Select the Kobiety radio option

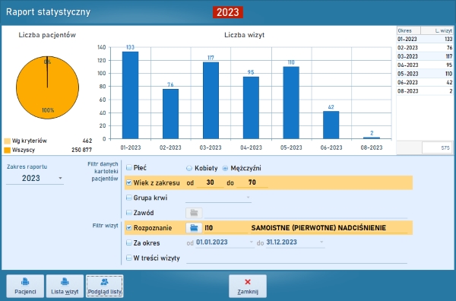189,168
